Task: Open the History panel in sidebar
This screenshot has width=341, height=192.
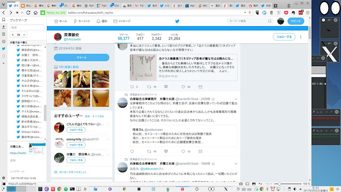Action: [4, 42]
